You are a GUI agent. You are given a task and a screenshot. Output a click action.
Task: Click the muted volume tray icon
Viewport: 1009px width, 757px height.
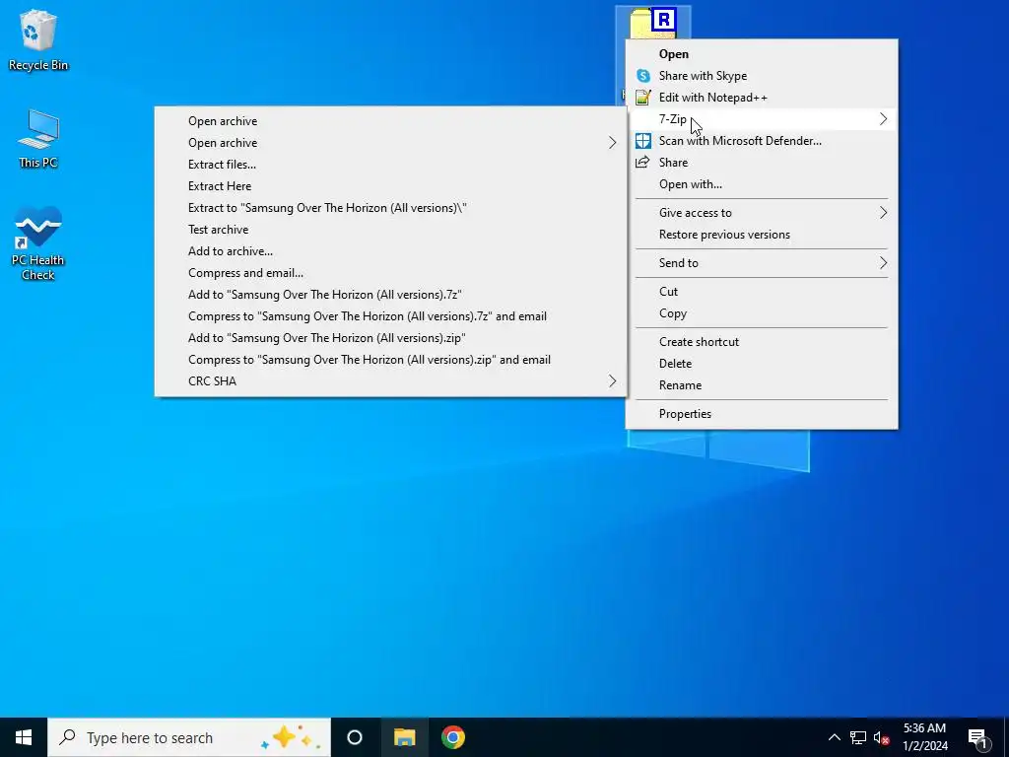(882, 737)
